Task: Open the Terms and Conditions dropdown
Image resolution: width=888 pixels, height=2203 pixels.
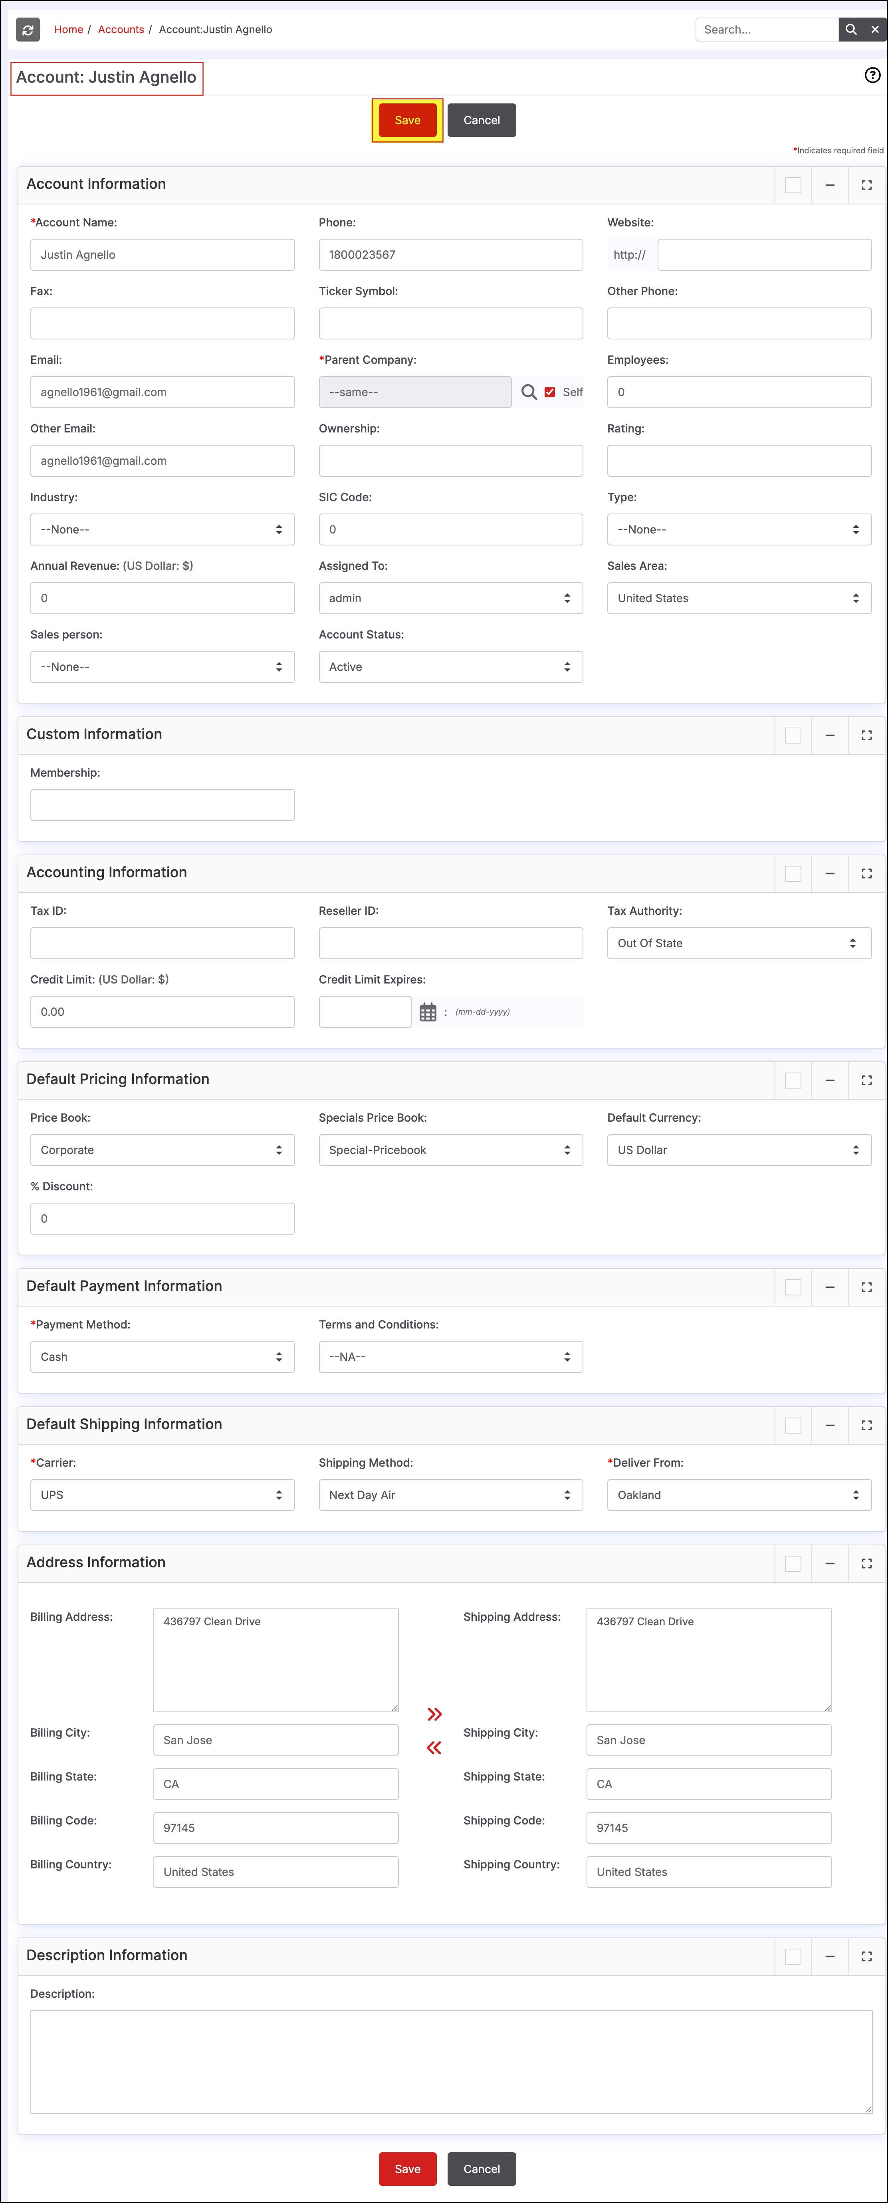Action: 451,1357
